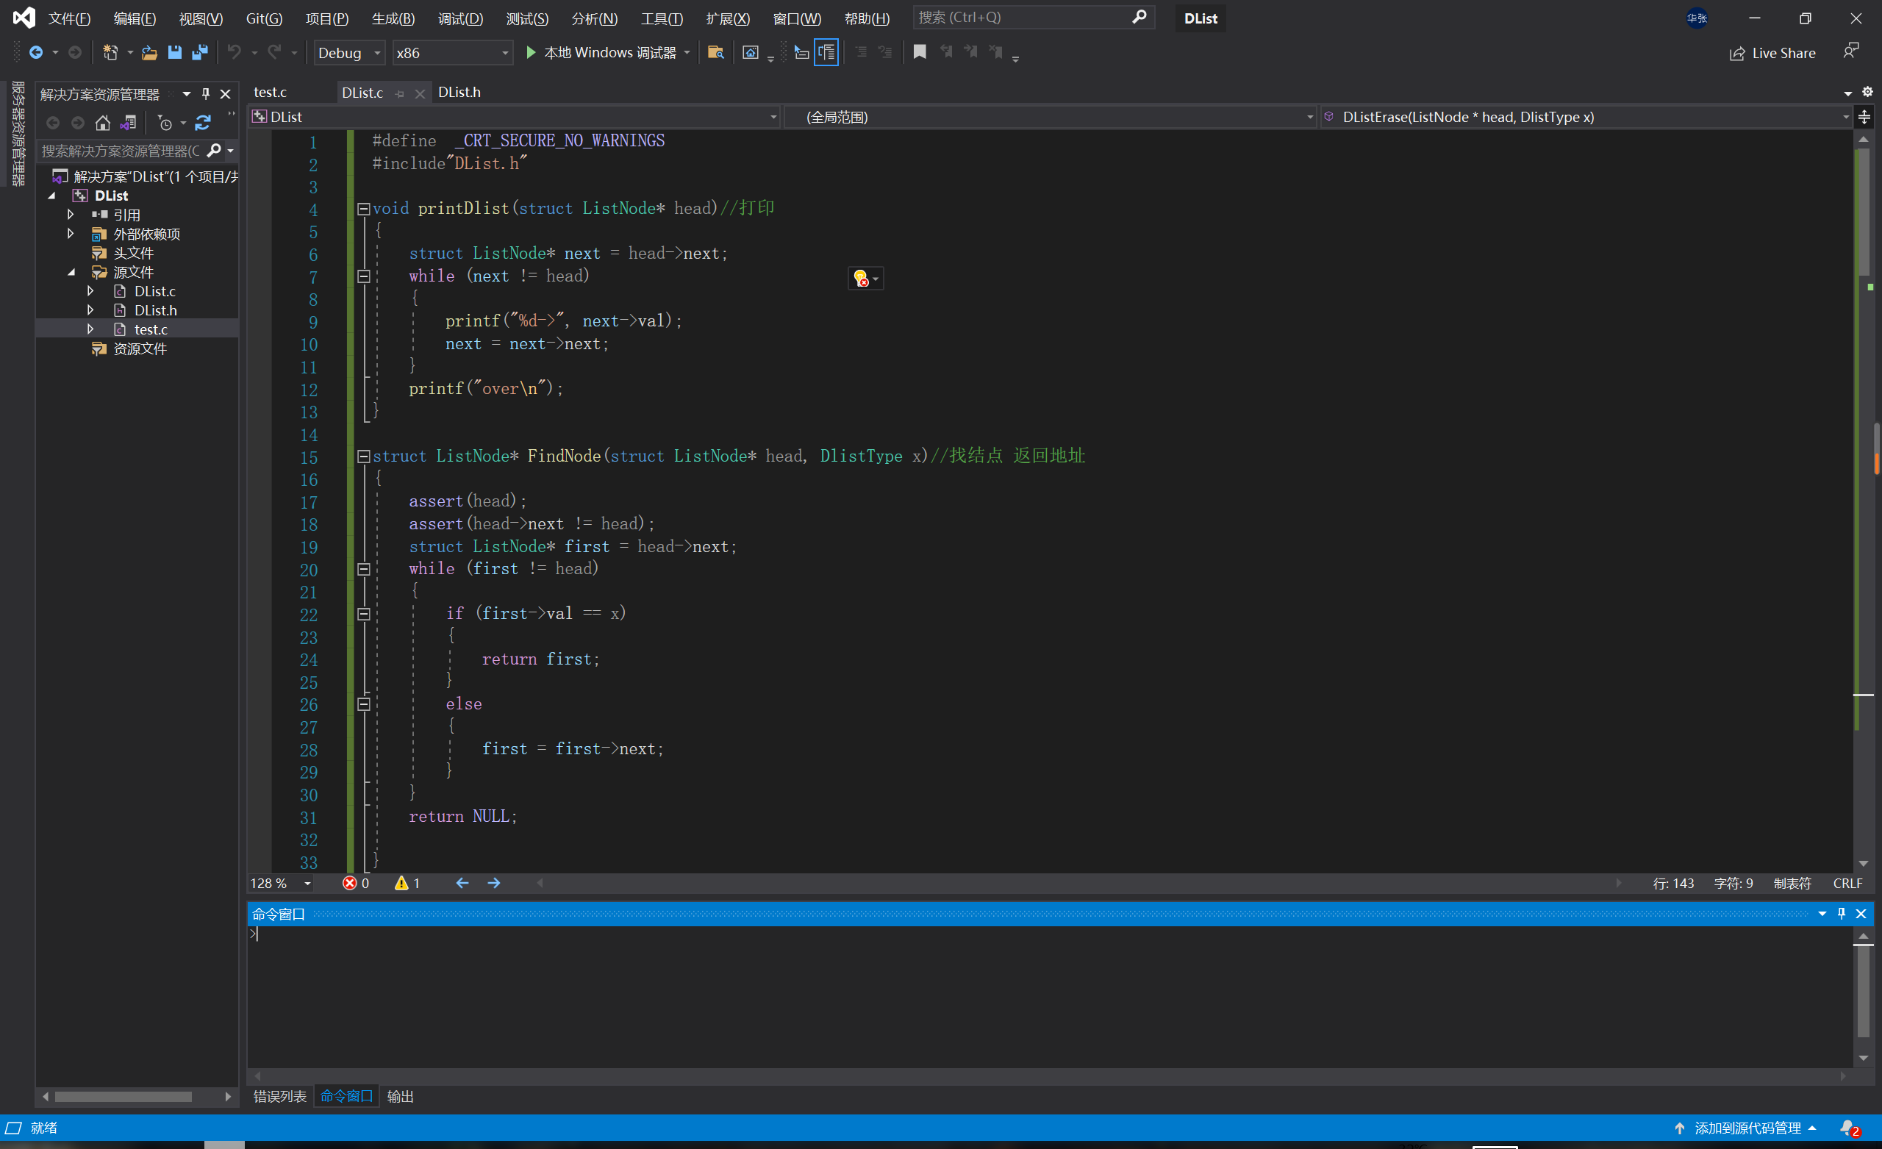Screen dimensions: 1882x1149
Task: Switch to the DList.h editor tab
Action: coord(459,93)
